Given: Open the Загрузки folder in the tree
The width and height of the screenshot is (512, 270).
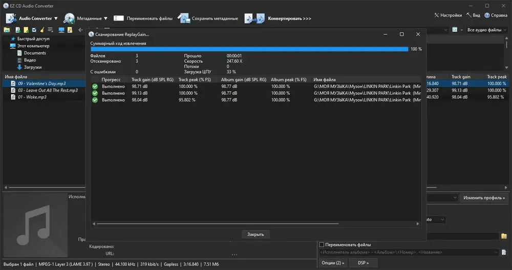Looking at the screenshot, I should click(32, 67).
